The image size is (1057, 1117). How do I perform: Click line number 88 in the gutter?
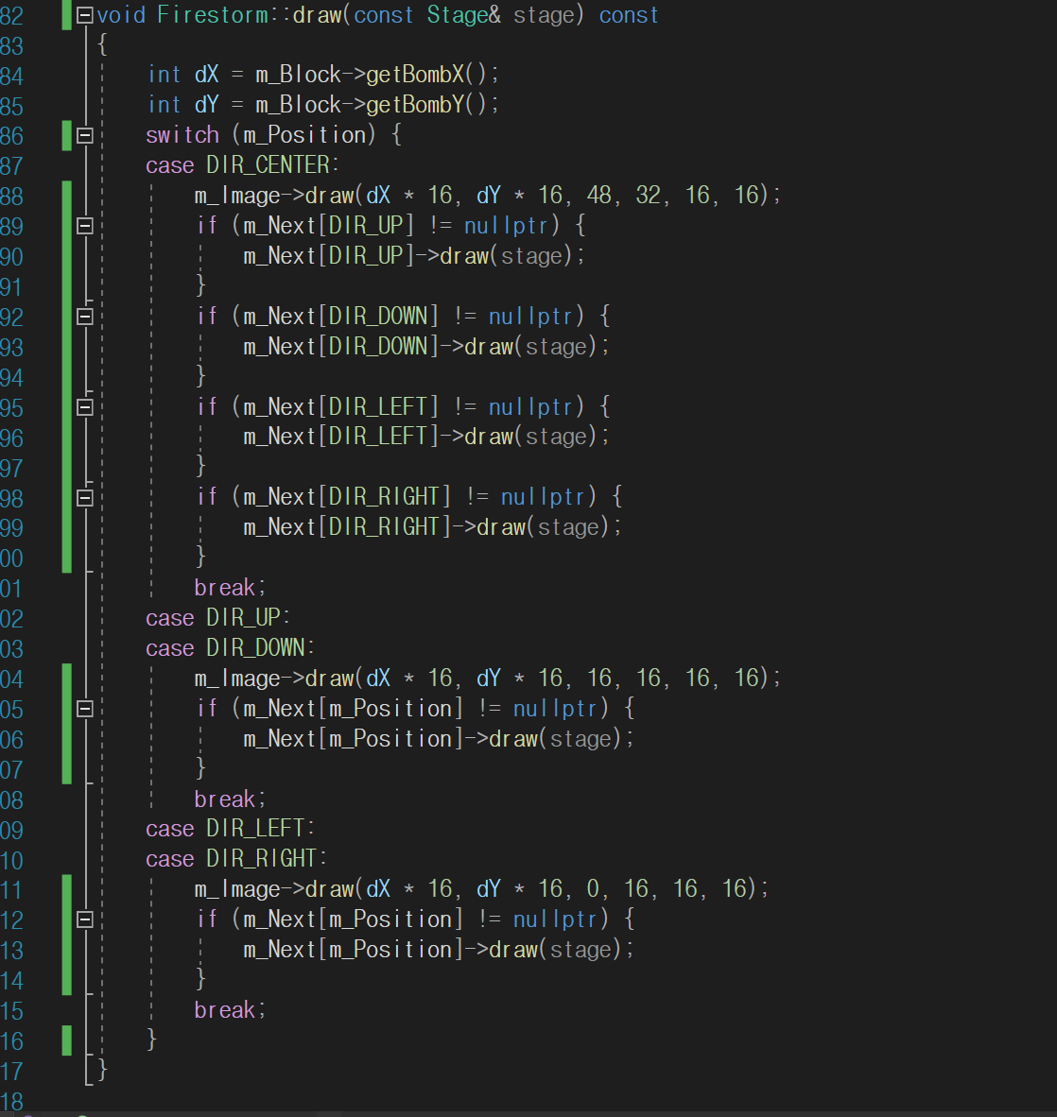12,197
